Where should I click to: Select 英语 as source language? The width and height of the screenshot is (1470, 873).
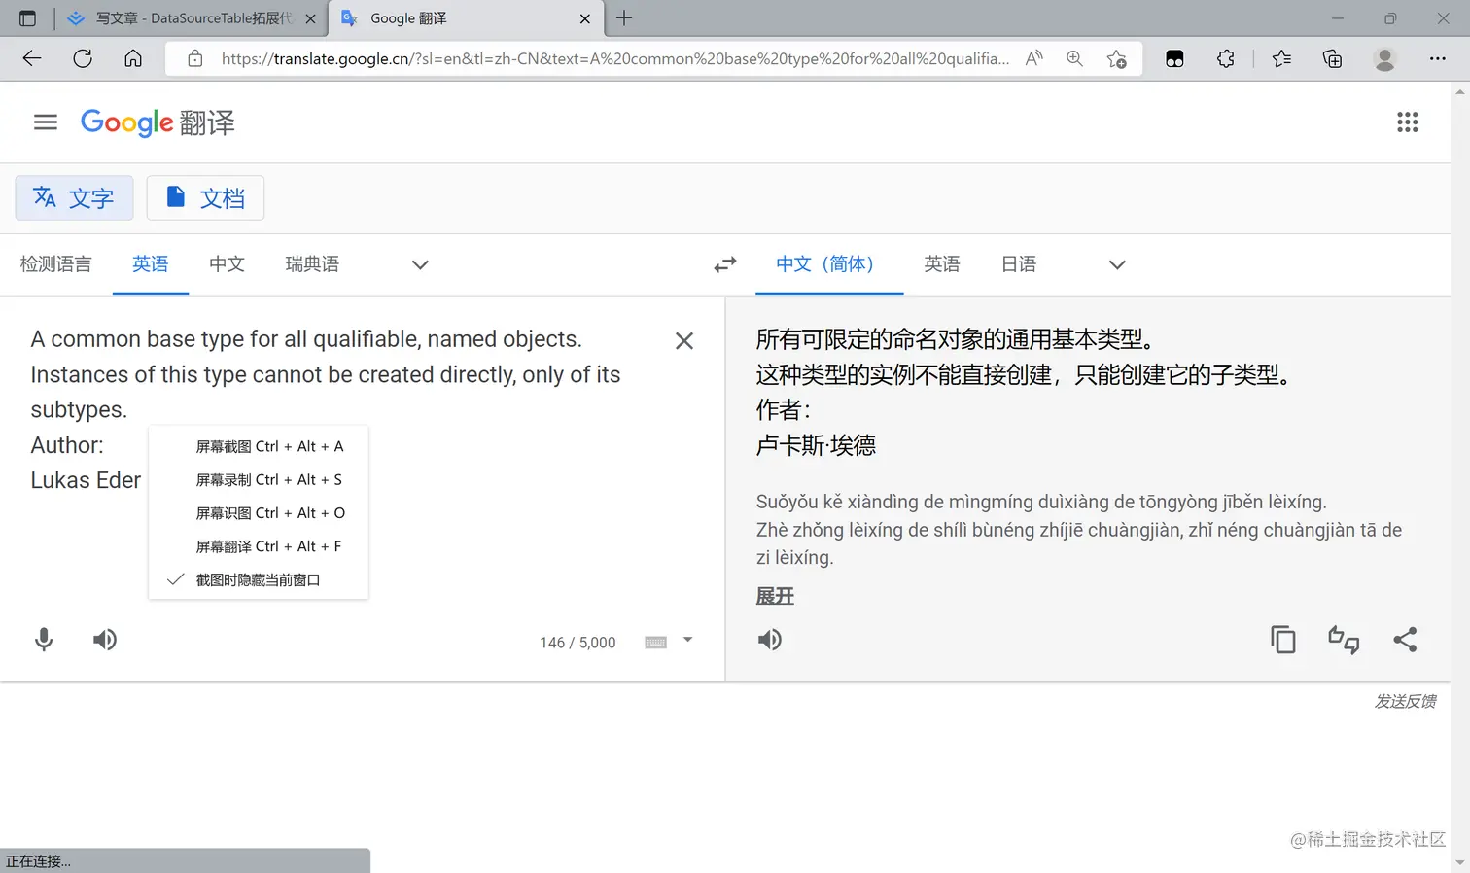pos(151,264)
